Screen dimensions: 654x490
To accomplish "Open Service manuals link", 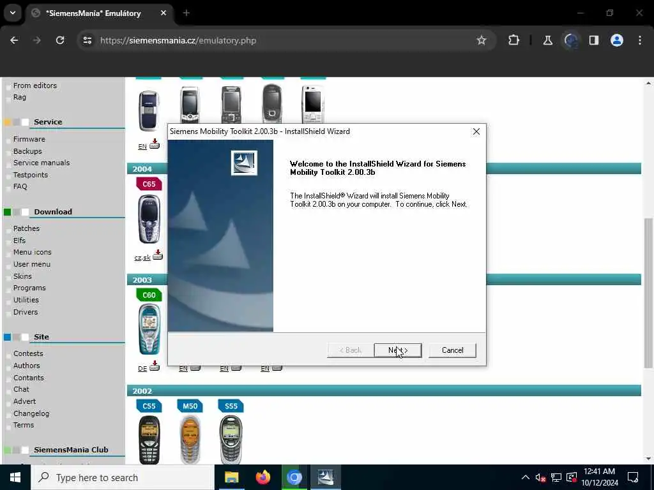I will [42, 163].
